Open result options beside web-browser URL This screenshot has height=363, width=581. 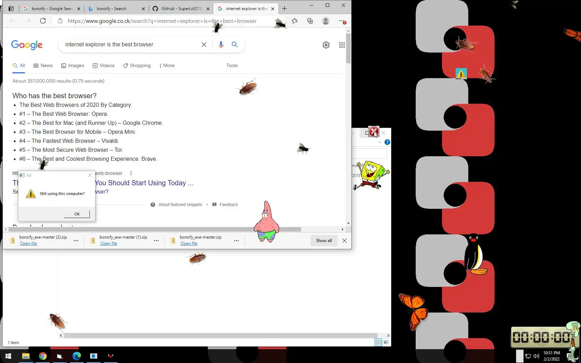(131, 173)
